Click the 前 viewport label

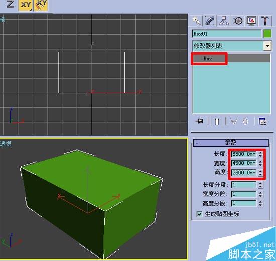coord(3,20)
